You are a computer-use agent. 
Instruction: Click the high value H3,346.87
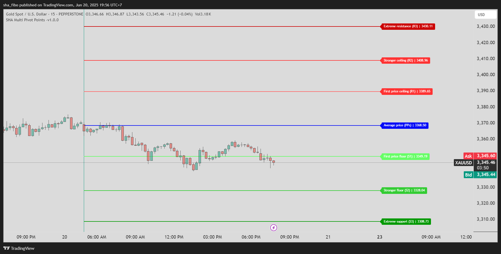(x=115, y=14)
